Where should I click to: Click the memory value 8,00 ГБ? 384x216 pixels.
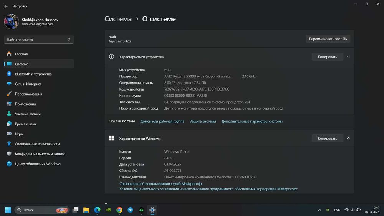[185, 83]
